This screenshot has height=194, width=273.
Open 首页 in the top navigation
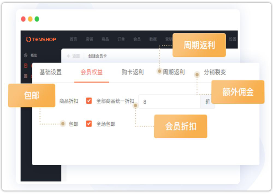(x=73, y=39)
